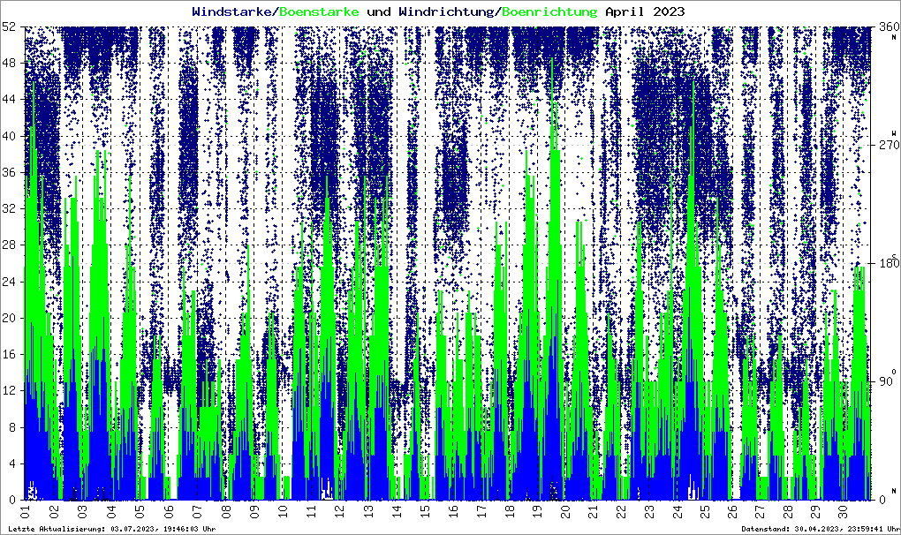Image resolution: width=901 pixels, height=535 pixels.
Task: Click the 12 label on left axis
Action: 11,390
